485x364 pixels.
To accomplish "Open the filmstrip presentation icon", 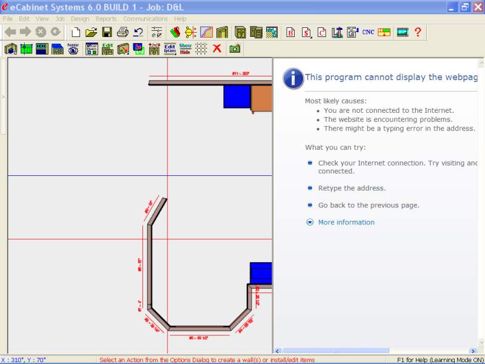I will point(403,32).
